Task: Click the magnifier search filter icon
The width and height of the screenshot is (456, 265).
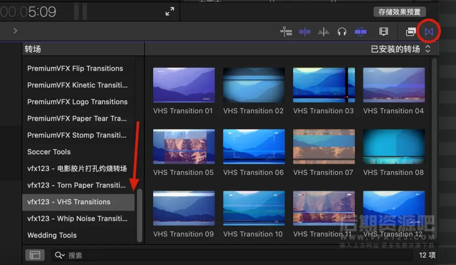Action: pos(60,255)
